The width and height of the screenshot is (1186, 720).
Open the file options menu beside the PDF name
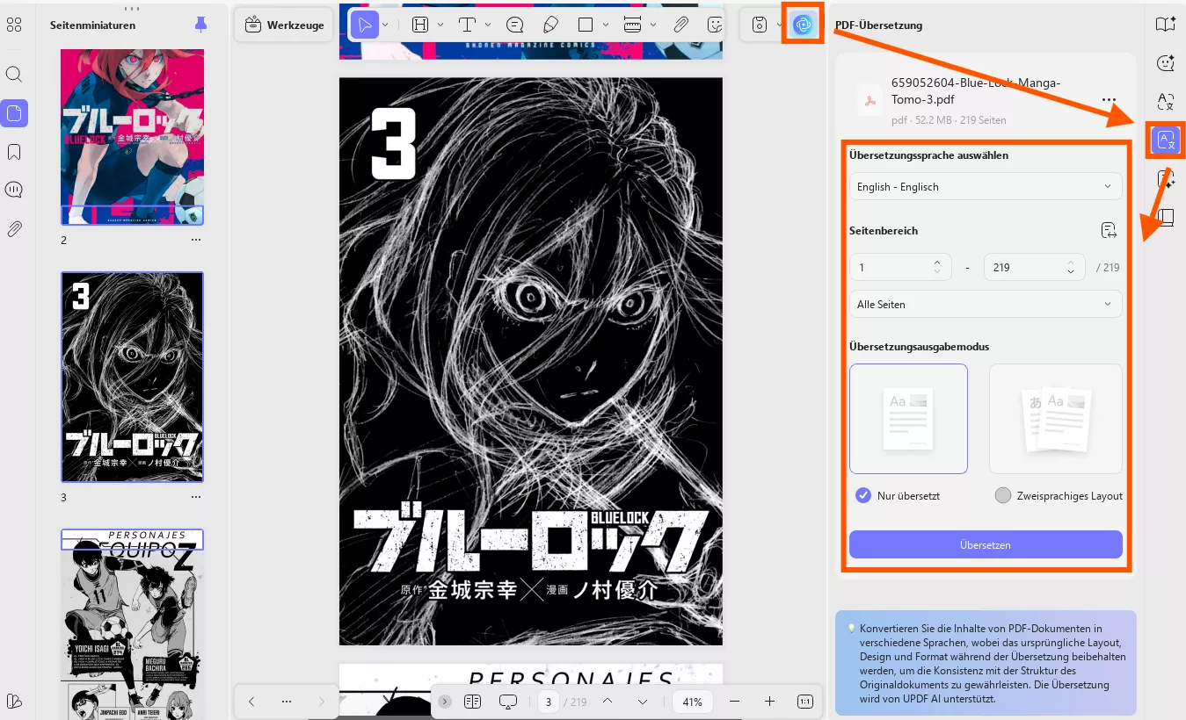tap(1109, 100)
